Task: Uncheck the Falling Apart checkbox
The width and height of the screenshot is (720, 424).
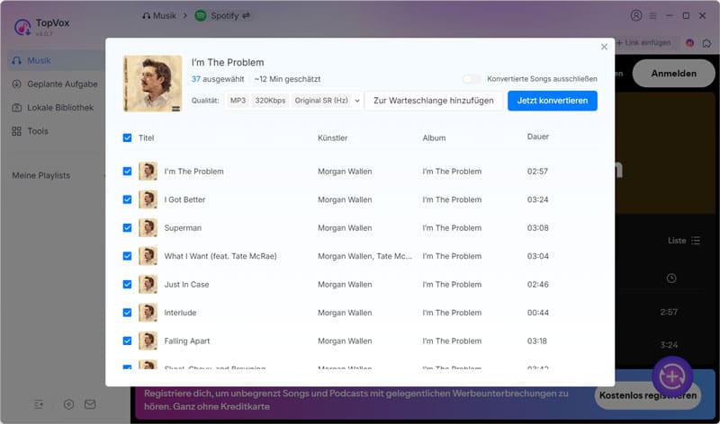Action: click(x=127, y=341)
